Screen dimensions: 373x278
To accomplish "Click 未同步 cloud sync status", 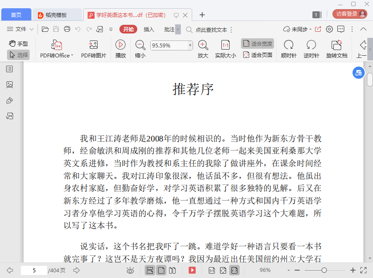I will point(297,29).
